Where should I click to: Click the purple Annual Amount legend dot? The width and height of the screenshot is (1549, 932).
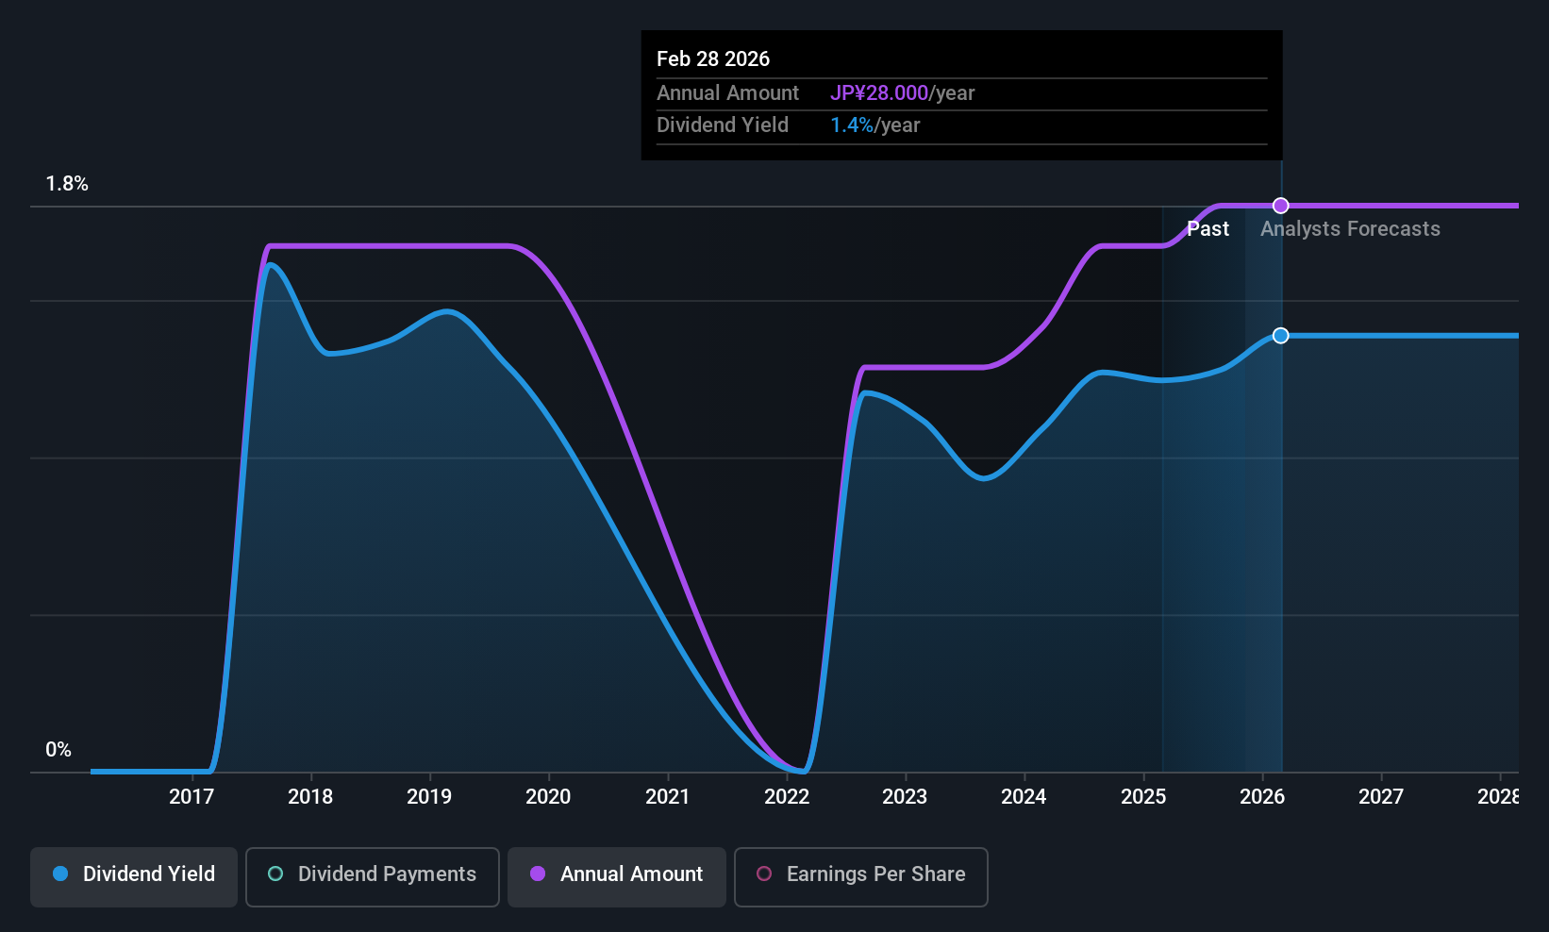[x=538, y=874]
